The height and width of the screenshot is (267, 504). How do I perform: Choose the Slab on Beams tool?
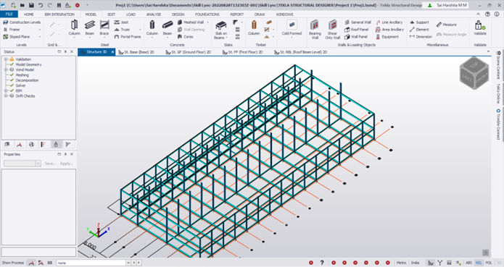[x=221, y=30]
